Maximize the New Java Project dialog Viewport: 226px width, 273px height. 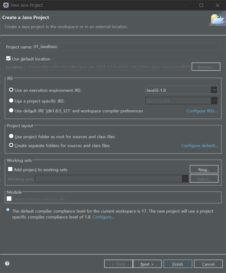(201, 5)
